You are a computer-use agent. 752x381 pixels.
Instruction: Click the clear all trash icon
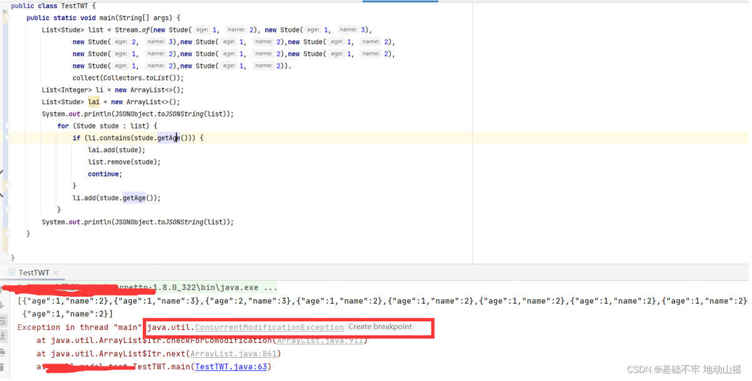[2, 367]
